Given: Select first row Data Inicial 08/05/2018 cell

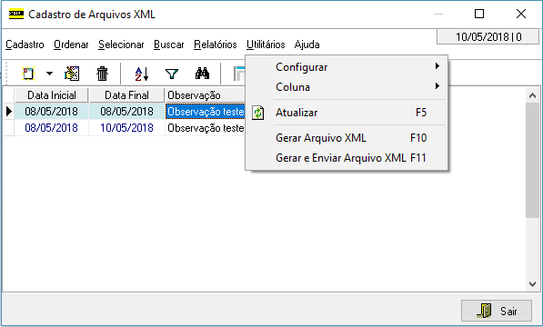Looking at the screenshot, I should [51, 112].
